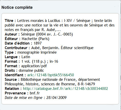The image size is (121, 110).
Task: Click the rights value domaine public
Action: [x=31, y=70]
